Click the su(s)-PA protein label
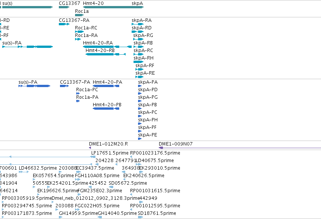This screenshot has height=219, width=321. pos(28,82)
